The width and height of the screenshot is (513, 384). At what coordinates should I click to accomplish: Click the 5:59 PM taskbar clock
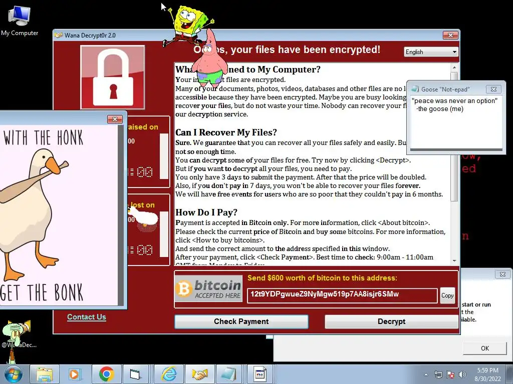click(487, 370)
